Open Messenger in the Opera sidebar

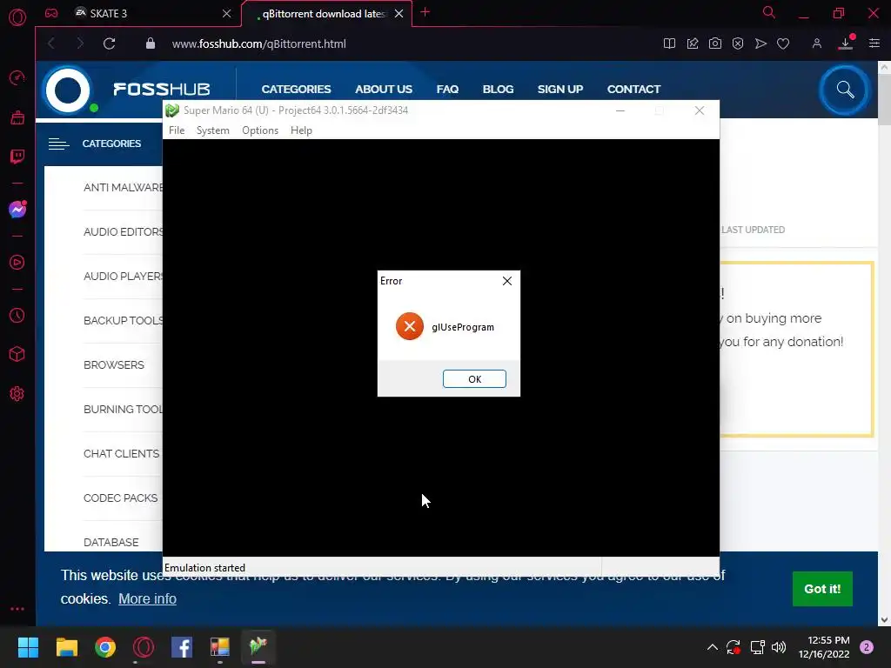point(17,209)
